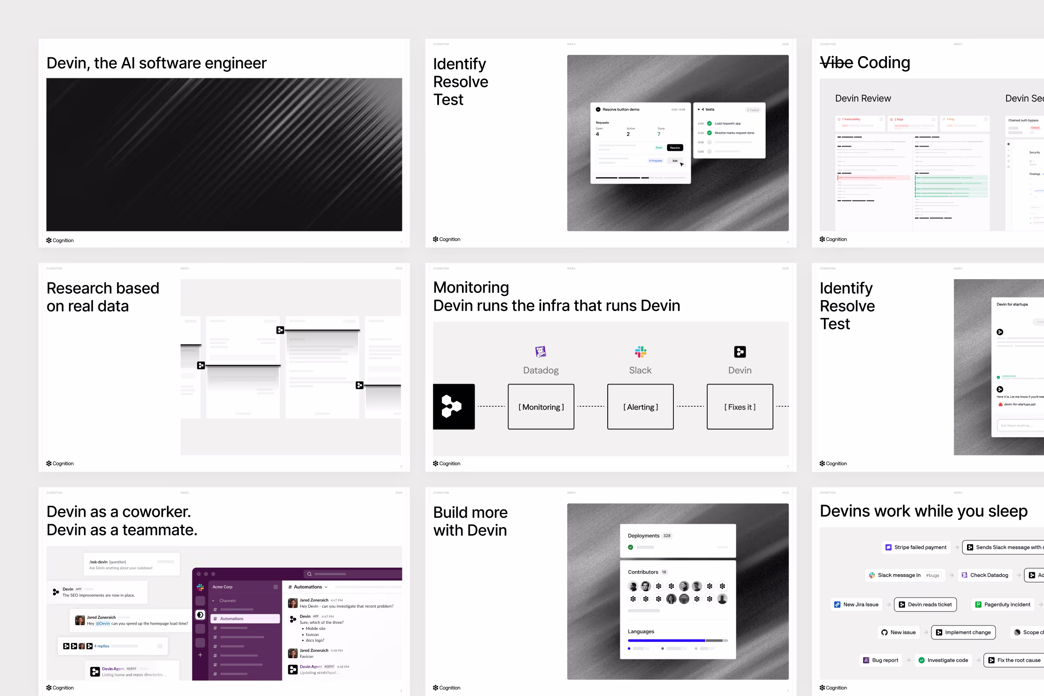The width and height of the screenshot is (1044, 696).
Task: Click the [ Monitoring ] box
Action: 541,407
